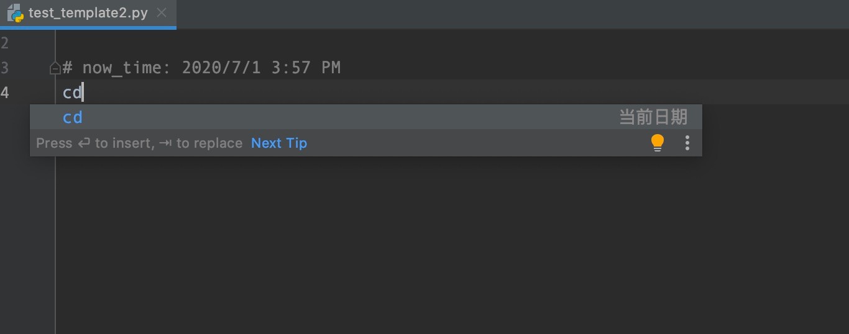
Task: Click line number 3 in the gutter
Action: click(x=5, y=68)
